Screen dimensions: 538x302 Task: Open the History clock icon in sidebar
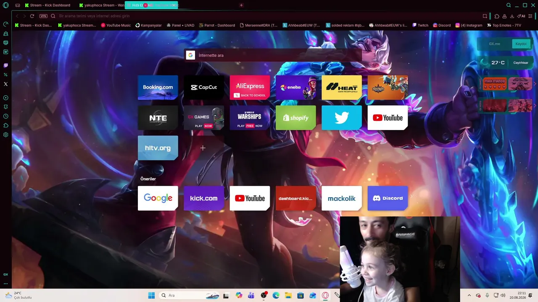[5, 116]
